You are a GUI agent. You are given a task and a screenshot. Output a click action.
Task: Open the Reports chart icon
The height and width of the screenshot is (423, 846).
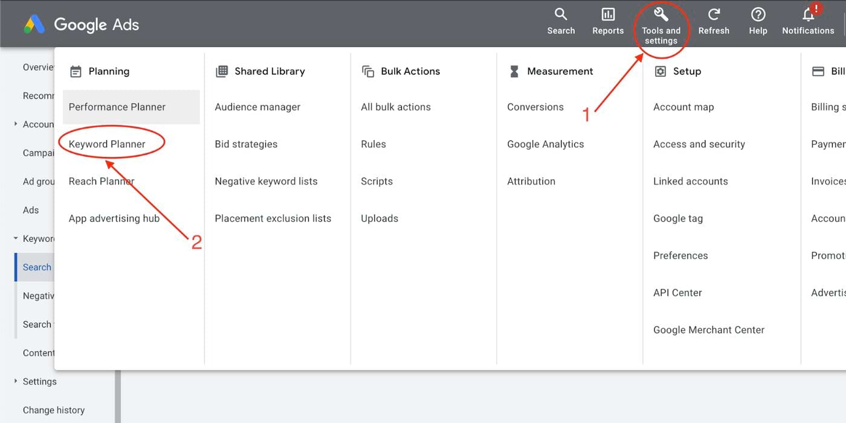tap(608, 14)
